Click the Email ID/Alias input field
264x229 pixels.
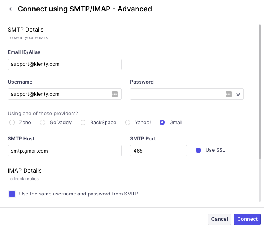(x=64, y=64)
